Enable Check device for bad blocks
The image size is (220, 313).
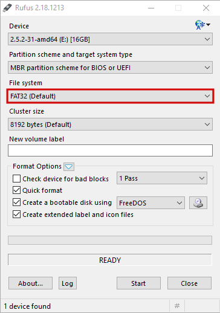(16, 179)
